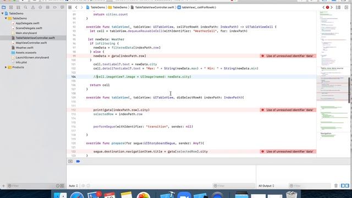This screenshot has height=198, width=352.
Task: Open MapViewController.swift file
Action: [x=31, y=43]
